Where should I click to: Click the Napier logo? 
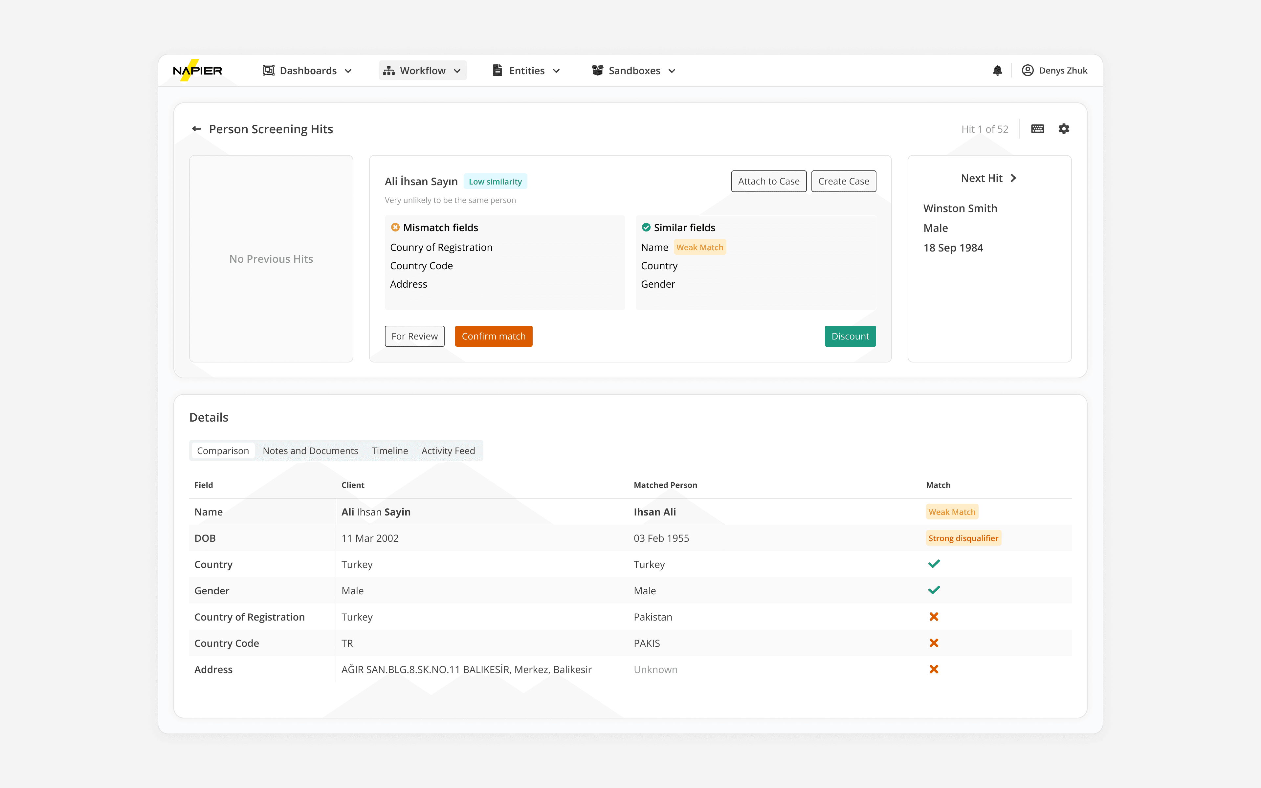pyautogui.click(x=197, y=70)
